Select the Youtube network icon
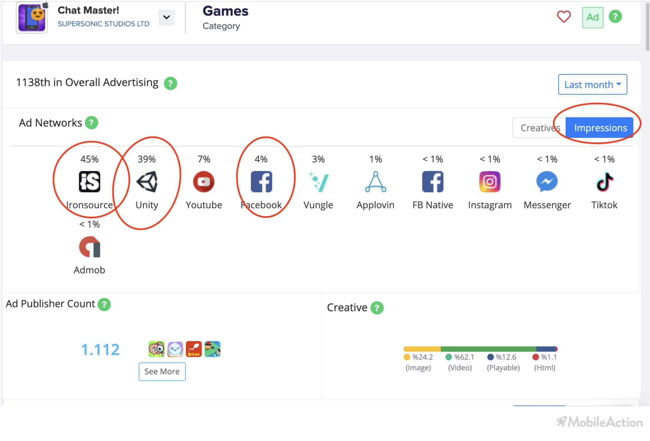 (204, 181)
